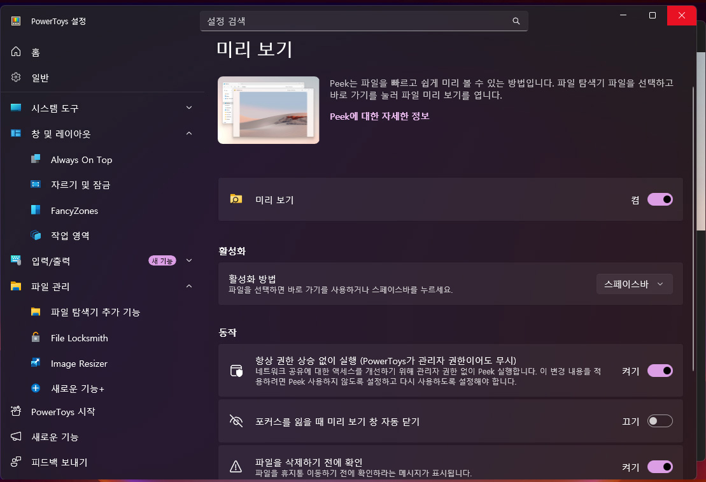Screen dimensions: 706x482
Task: Click the Home house icon
Action: point(16,52)
